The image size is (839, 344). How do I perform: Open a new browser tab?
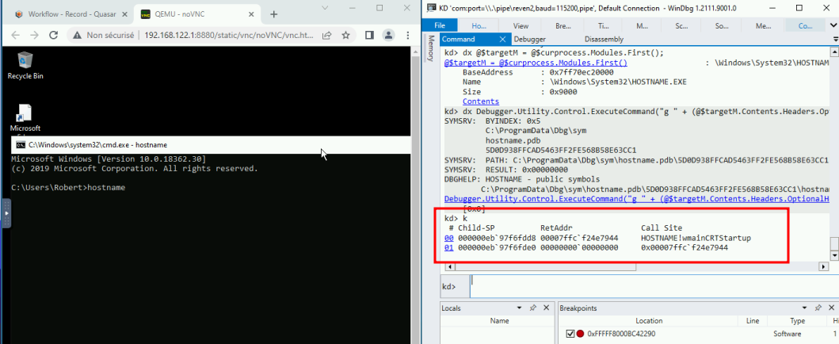click(273, 14)
